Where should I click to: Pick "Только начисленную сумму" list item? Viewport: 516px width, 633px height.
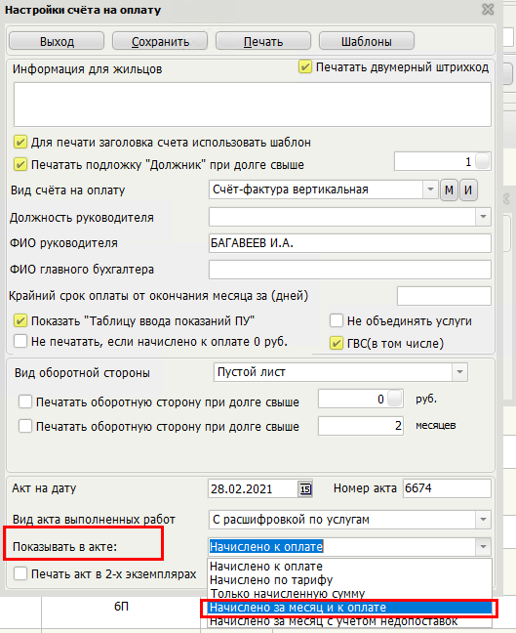pos(349,594)
